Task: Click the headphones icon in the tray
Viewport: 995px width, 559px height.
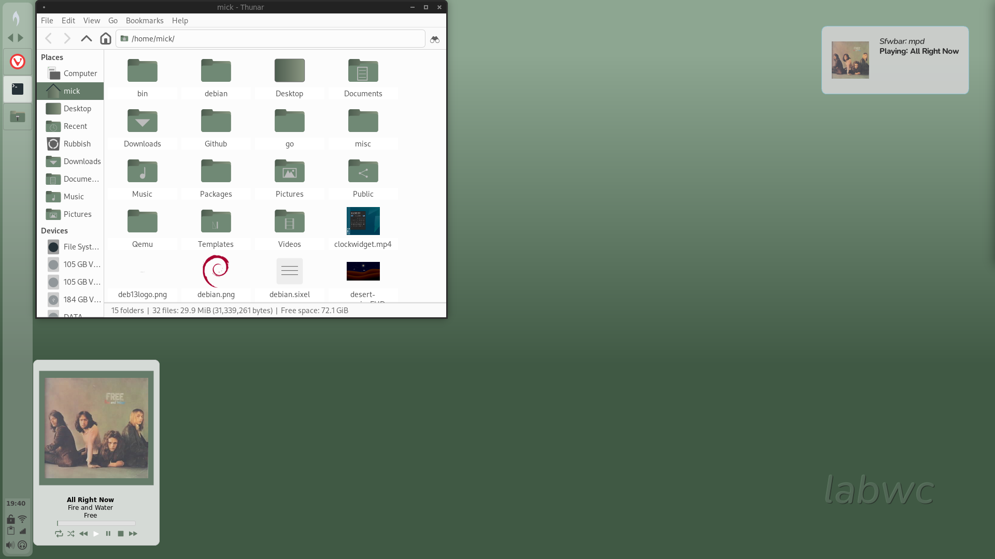Action: click(x=22, y=545)
